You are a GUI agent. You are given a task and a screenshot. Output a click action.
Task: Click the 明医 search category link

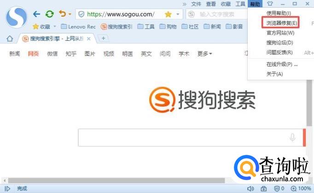click(x=128, y=54)
